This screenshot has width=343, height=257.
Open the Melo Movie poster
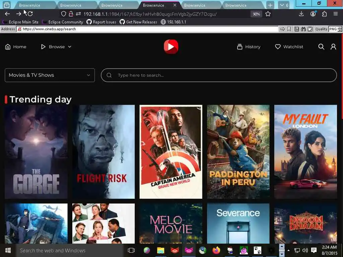[x=171, y=223]
